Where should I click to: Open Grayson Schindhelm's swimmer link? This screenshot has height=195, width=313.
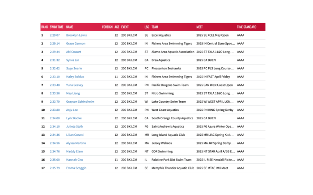click(80, 102)
